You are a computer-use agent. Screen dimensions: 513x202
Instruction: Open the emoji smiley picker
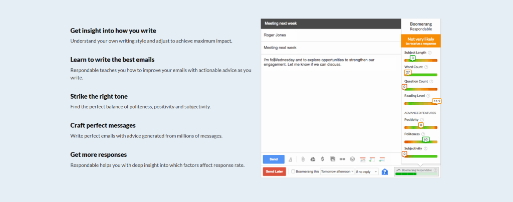pyautogui.click(x=353, y=159)
